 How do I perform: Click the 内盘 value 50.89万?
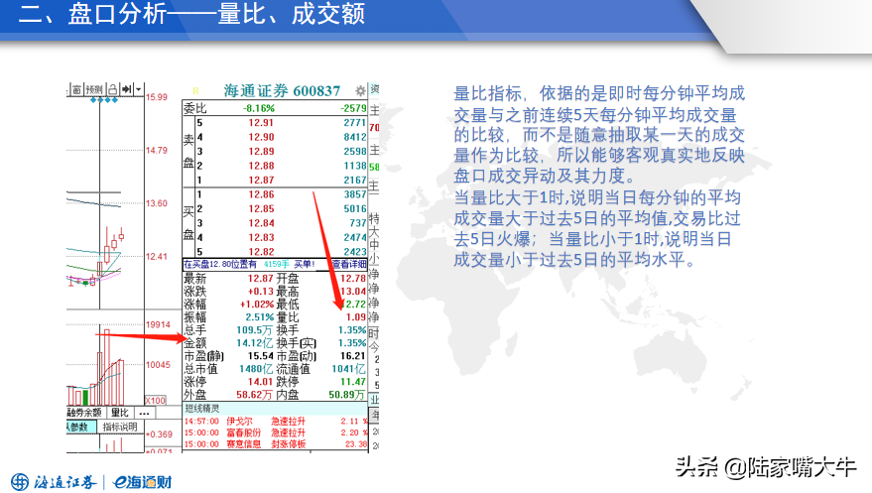point(347,395)
